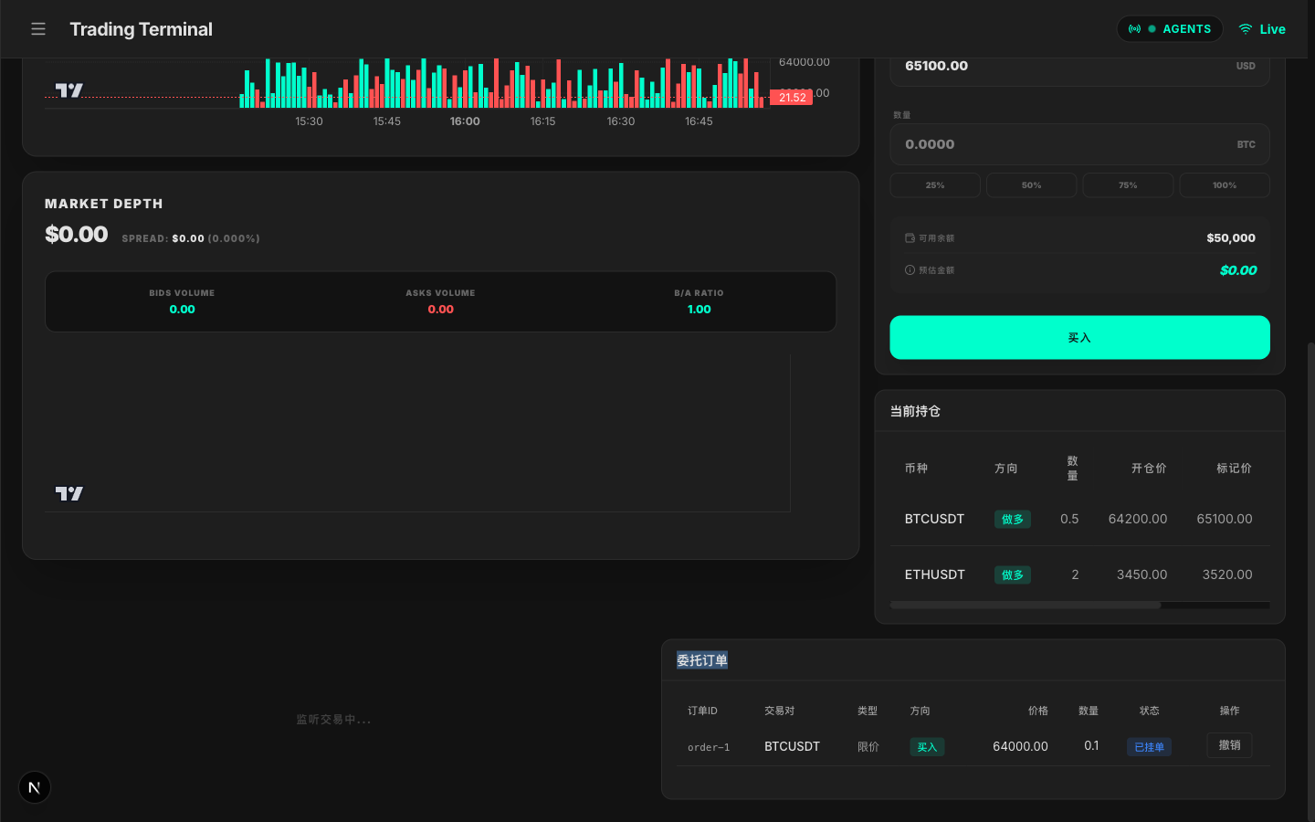The height and width of the screenshot is (822, 1315).
Task: Click the info icon beside estimated amount
Action: (910, 270)
